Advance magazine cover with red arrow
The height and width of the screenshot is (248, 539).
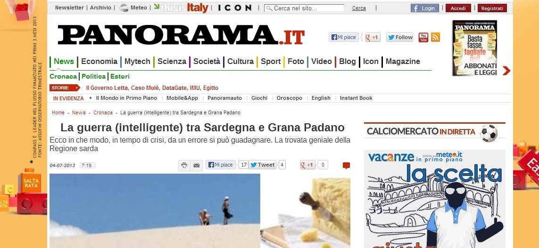pyautogui.click(x=506, y=71)
